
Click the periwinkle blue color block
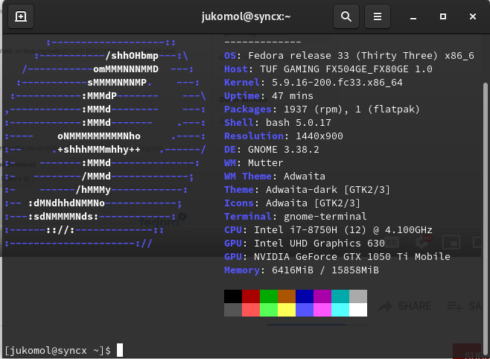click(305, 310)
